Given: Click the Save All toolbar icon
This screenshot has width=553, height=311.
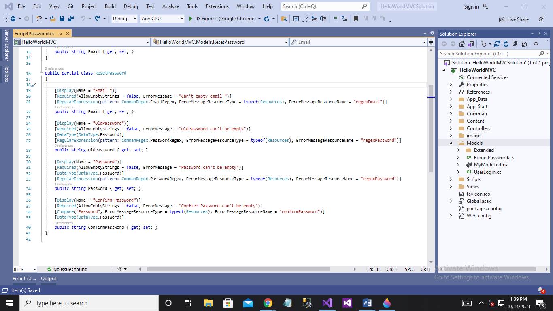Looking at the screenshot, I should pyautogui.click(x=70, y=19).
